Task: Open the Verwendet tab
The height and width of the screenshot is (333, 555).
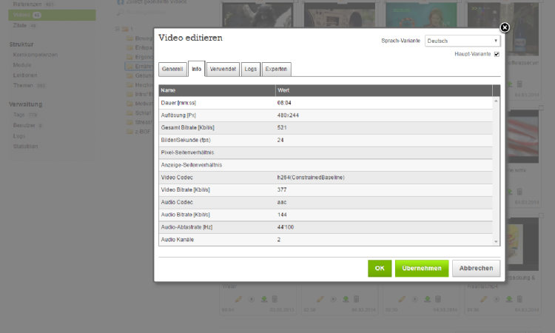Action: tap(223, 69)
